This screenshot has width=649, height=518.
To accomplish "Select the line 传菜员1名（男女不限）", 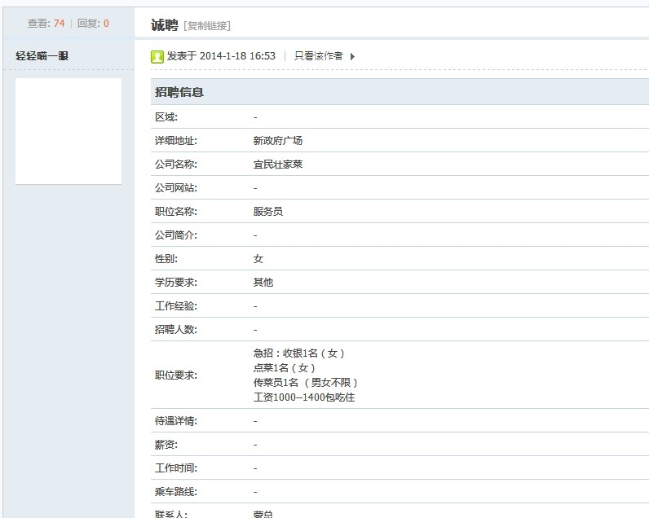I will coord(306,383).
